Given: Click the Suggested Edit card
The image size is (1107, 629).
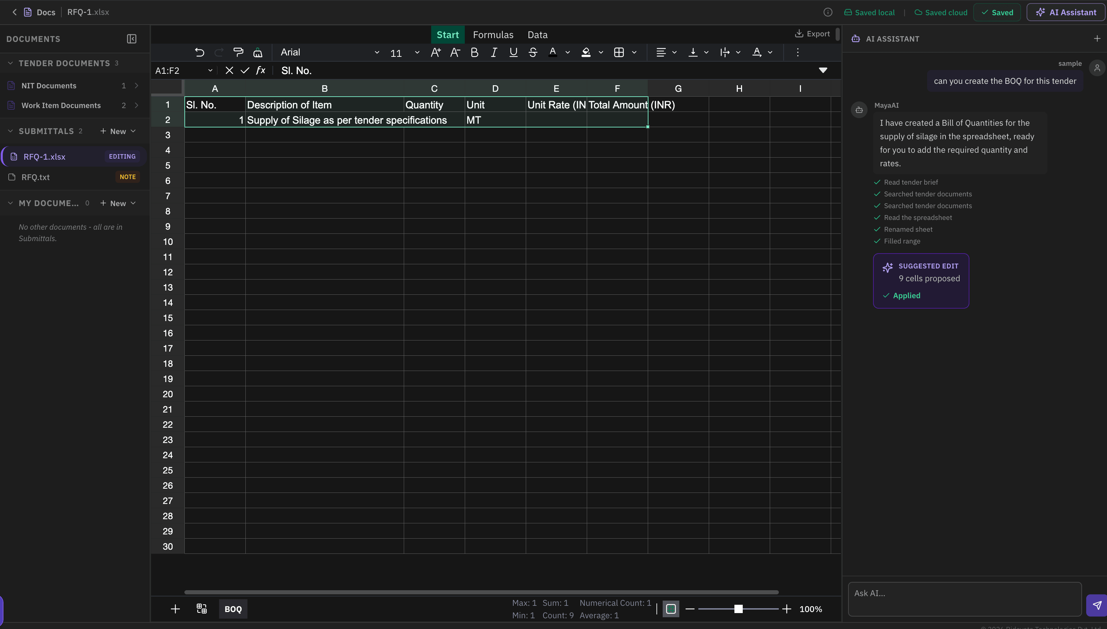Looking at the screenshot, I should [921, 281].
